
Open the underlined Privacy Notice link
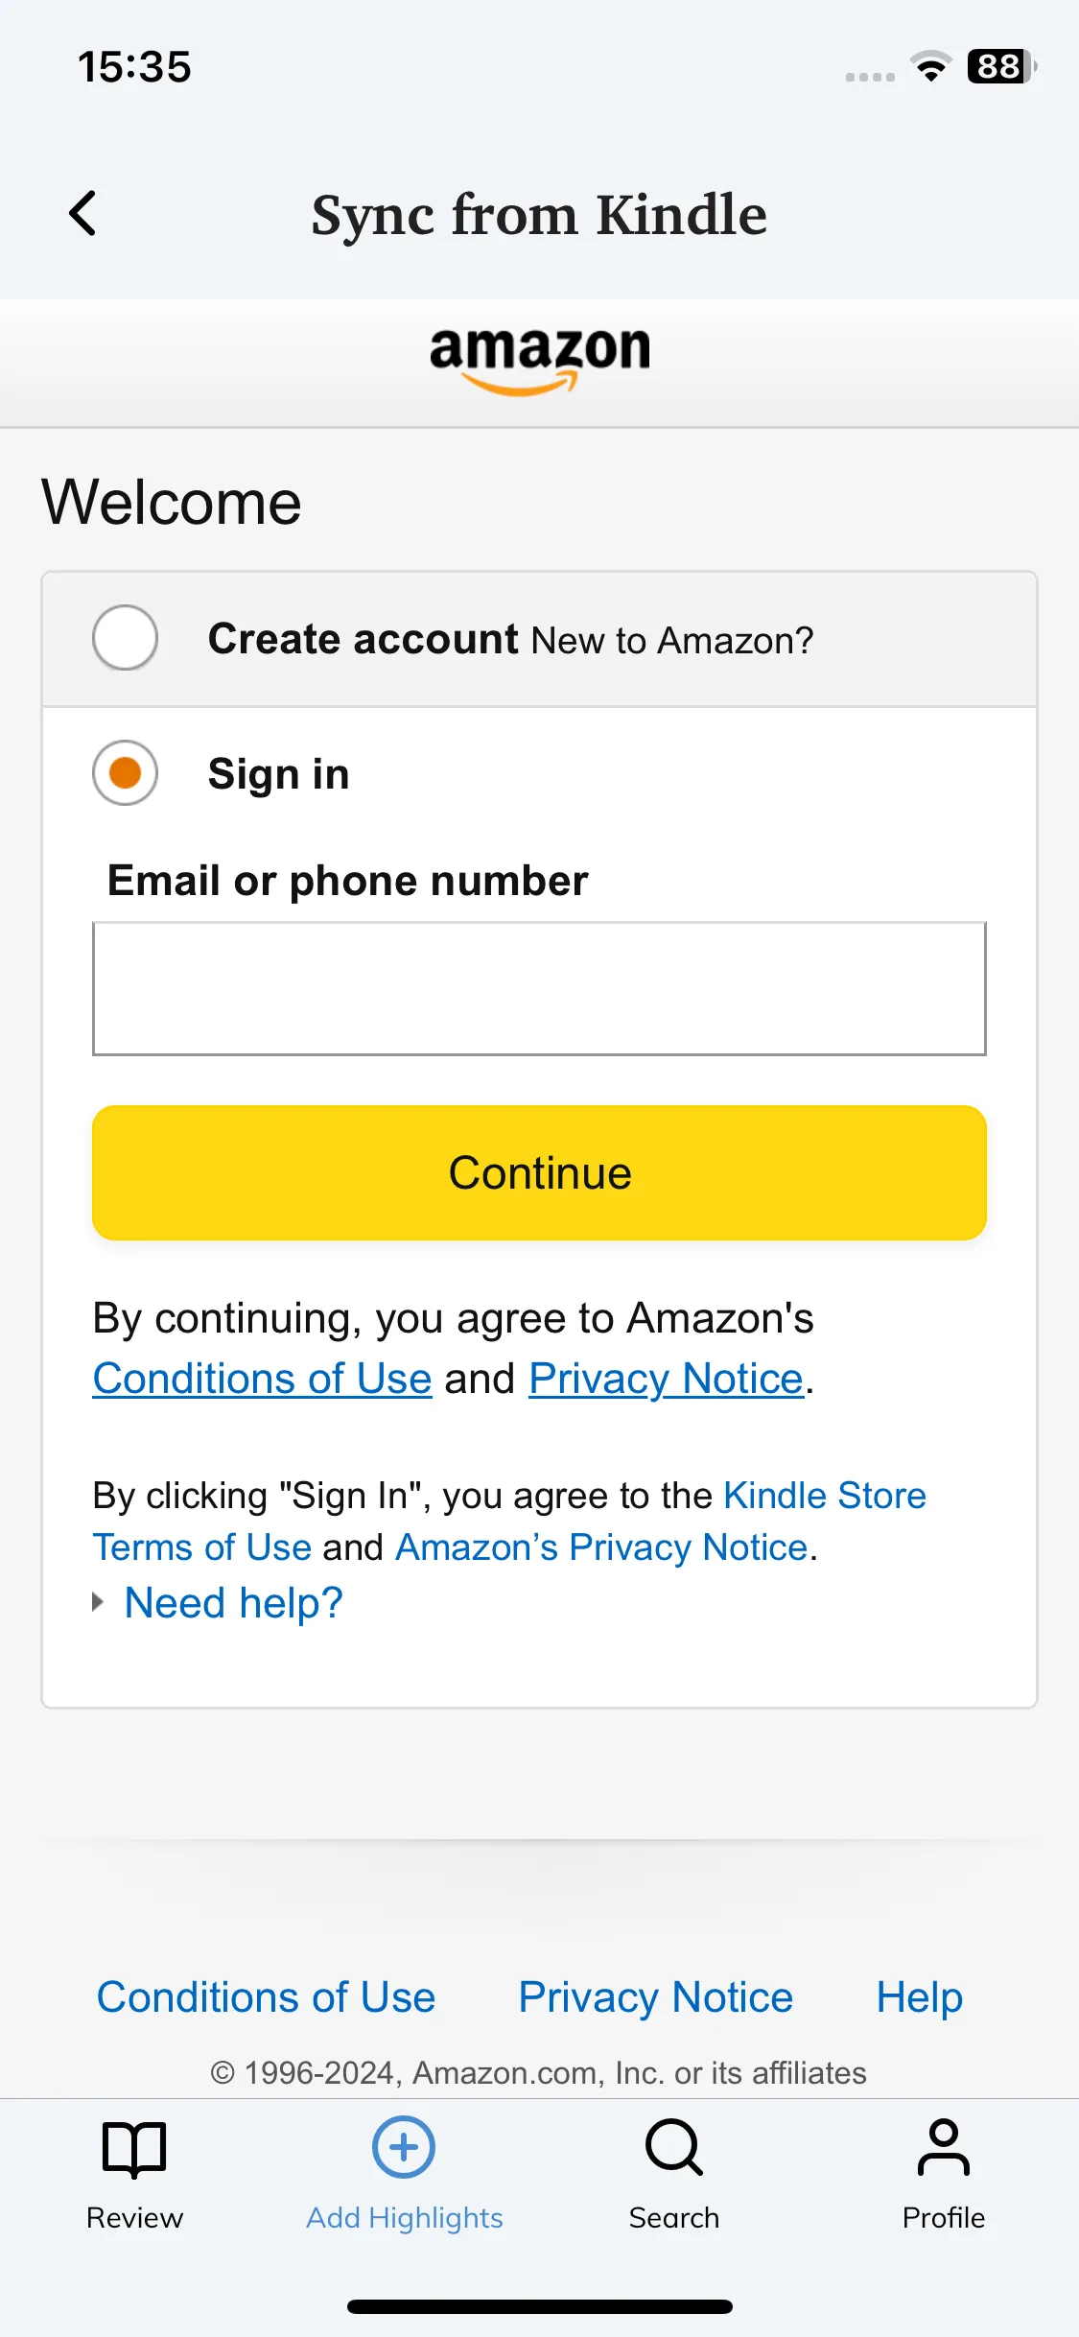666,1379
